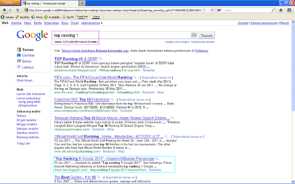Screen dimensions: 295x184
Task: Open Buku in the top navigation bar
Action: [x=65, y=23]
